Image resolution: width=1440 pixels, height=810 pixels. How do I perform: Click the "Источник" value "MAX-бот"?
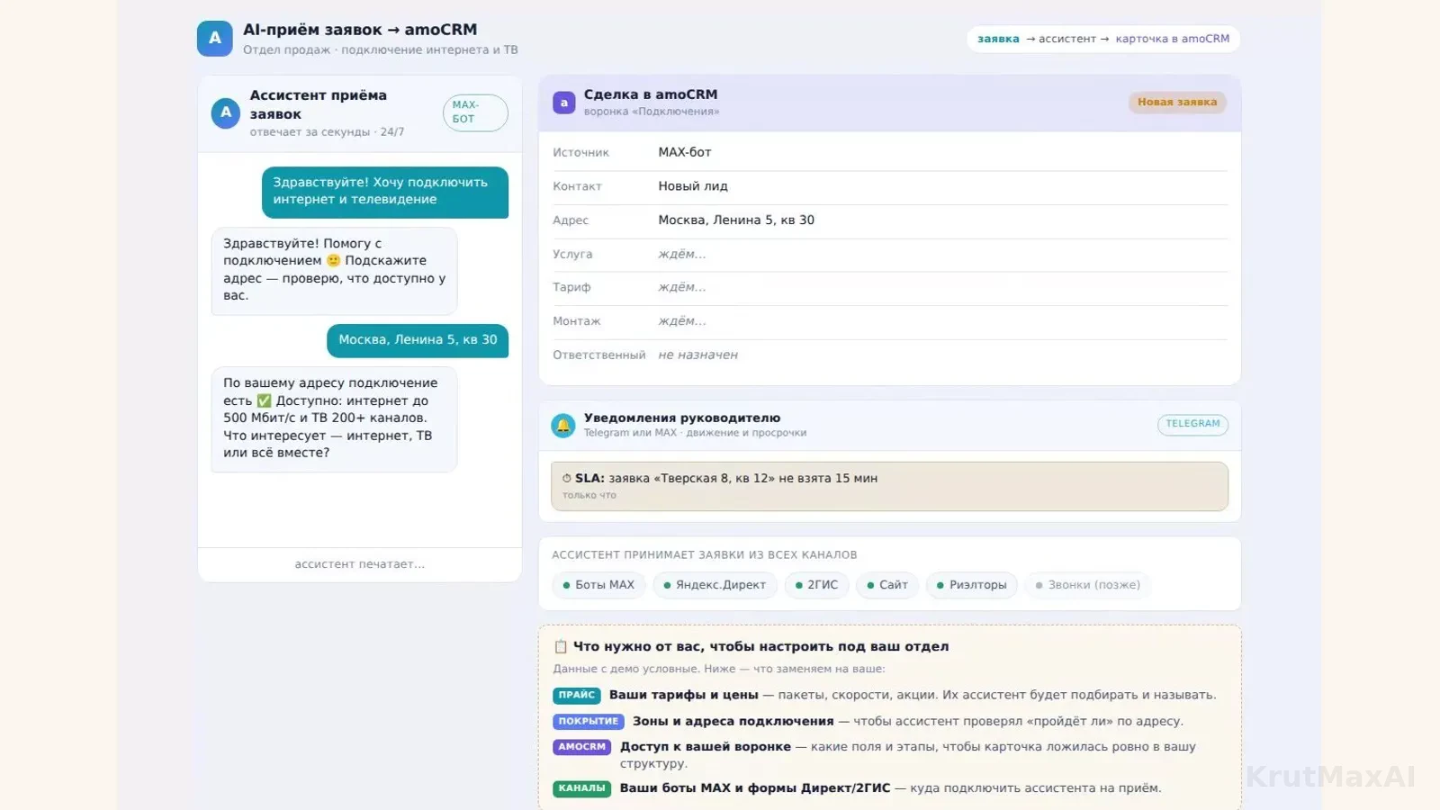pos(685,153)
